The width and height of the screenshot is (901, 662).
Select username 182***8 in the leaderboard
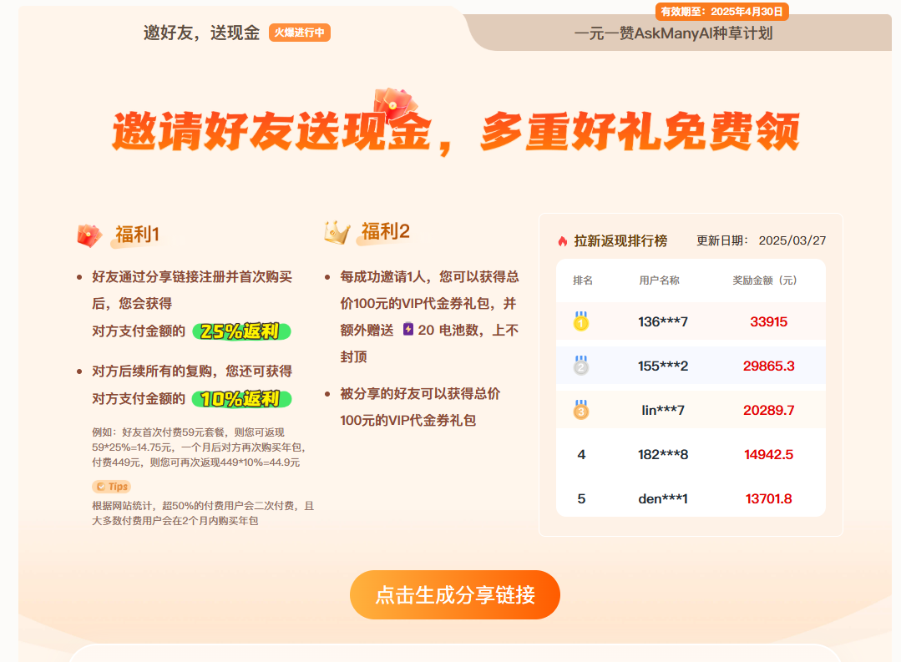coord(663,454)
